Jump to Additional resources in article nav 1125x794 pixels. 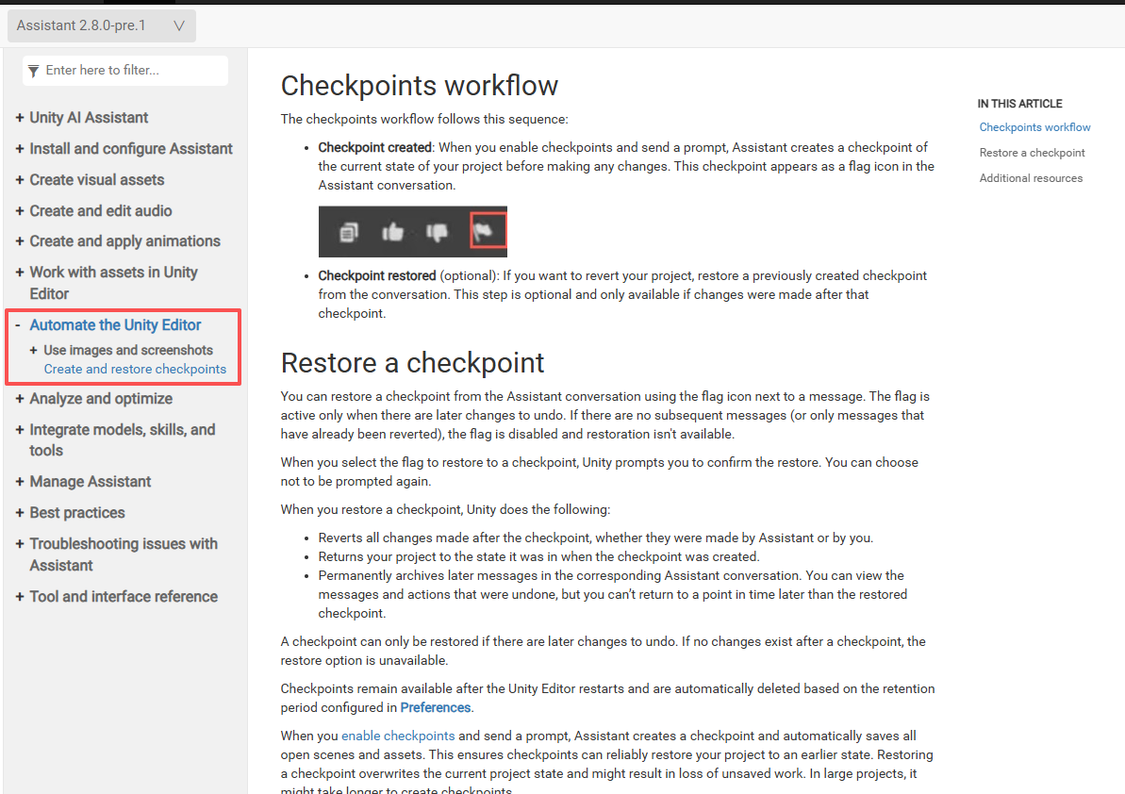[1031, 178]
